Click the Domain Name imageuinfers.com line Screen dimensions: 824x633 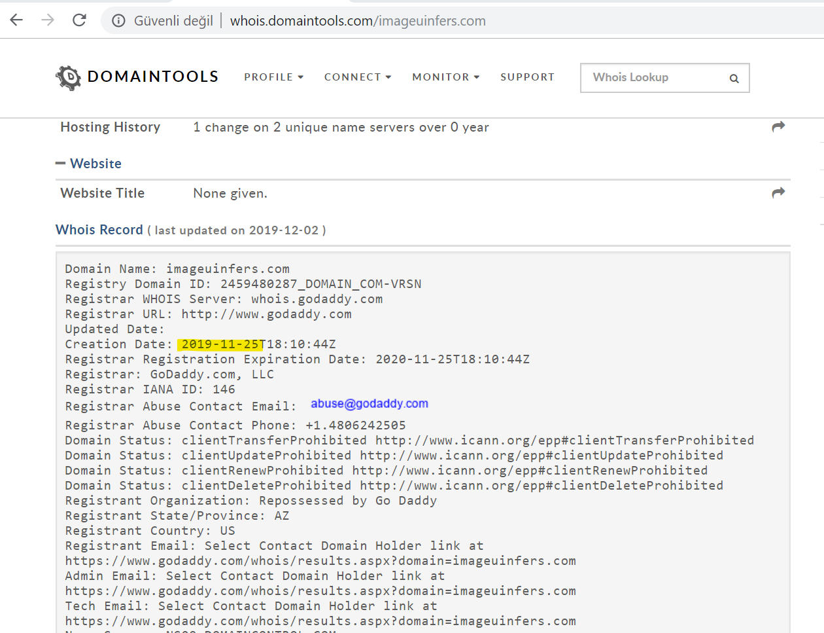tap(177, 269)
